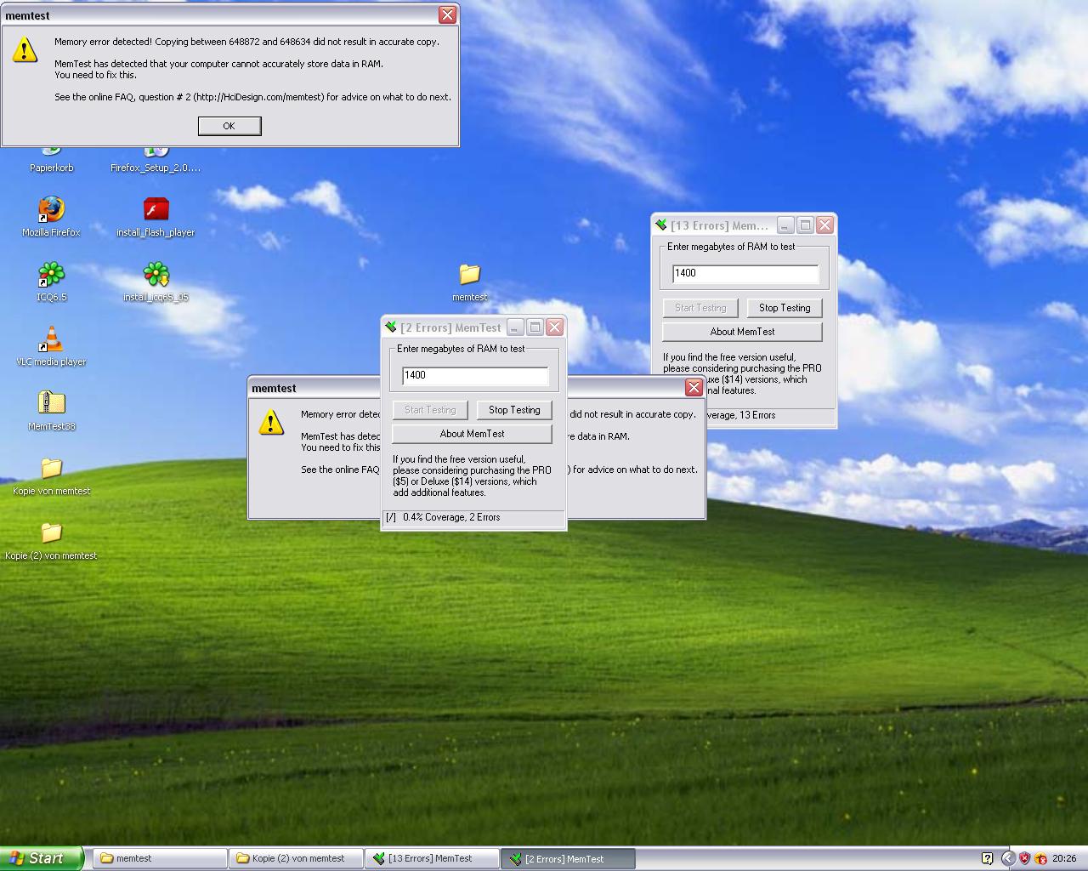Show hidden tray icons with the arrow
This screenshot has height=871, width=1088.
pos(1008,858)
